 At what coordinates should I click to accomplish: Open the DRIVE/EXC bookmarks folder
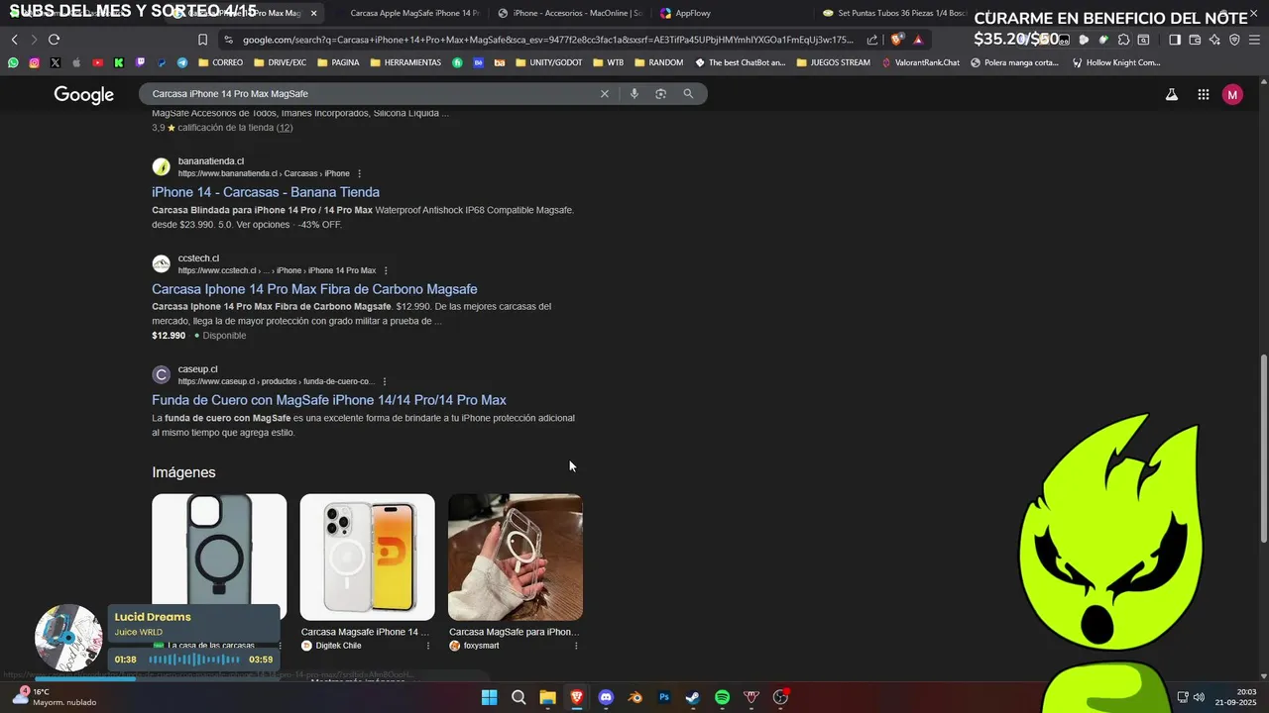coord(281,62)
